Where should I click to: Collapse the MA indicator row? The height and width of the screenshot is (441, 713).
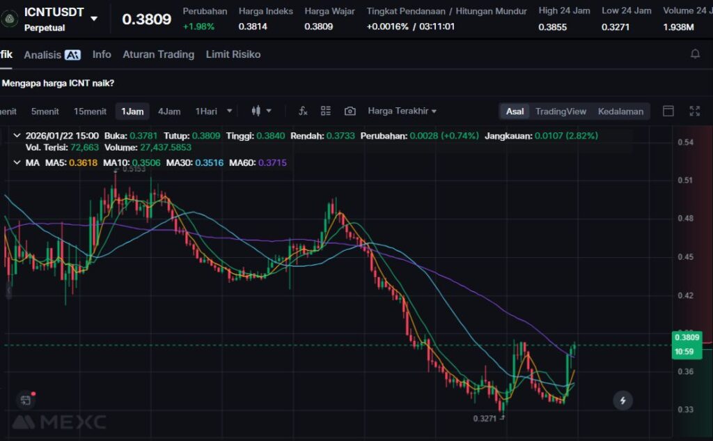17,163
